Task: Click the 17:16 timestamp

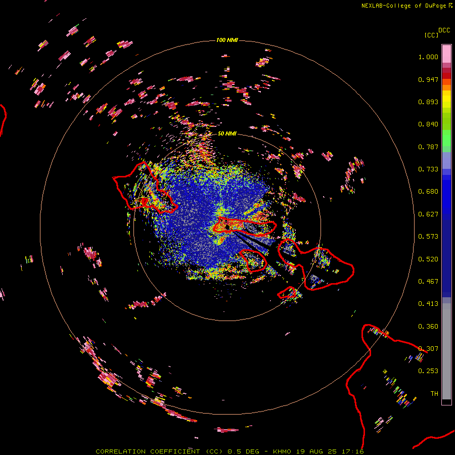Action: [x=353, y=451]
